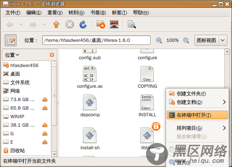Click the location path input field
Image resolution: width=232 pixels, height=167 pixels.
(x=96, y=40)
